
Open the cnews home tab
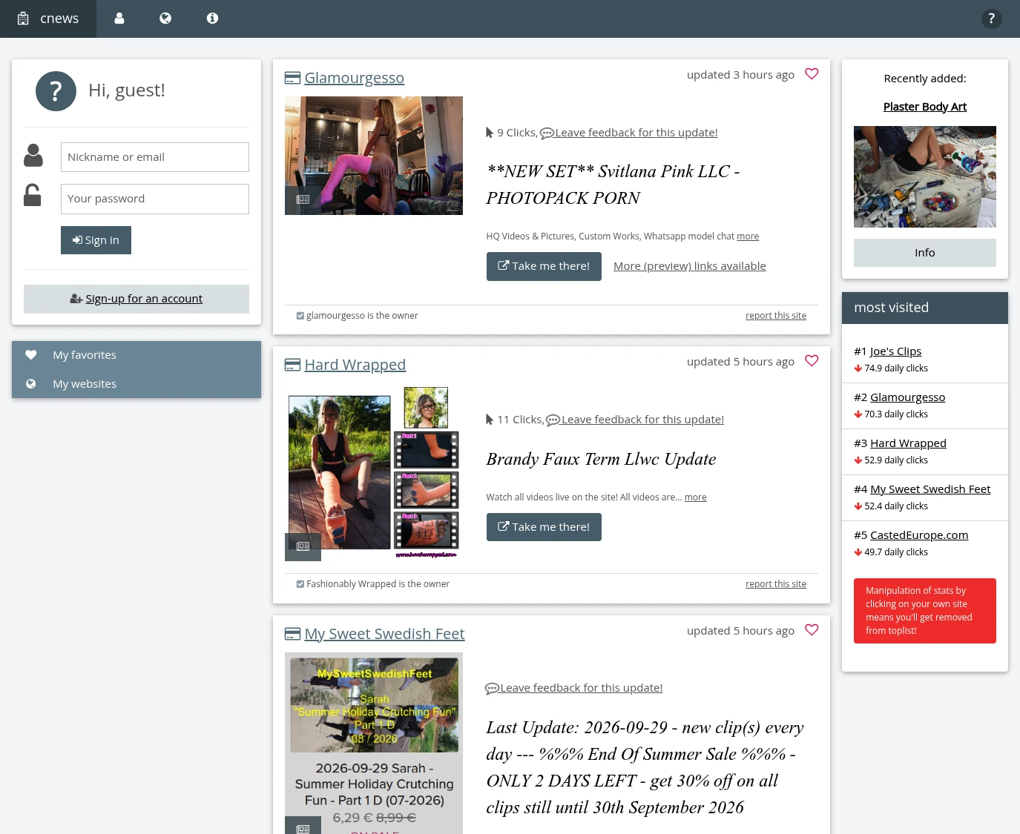pyautogui.click(x=48, y=19)
